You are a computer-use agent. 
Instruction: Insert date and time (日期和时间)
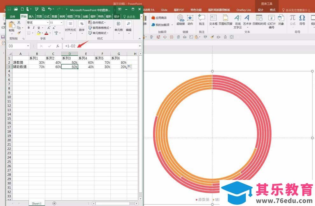(x=259, y=20)
